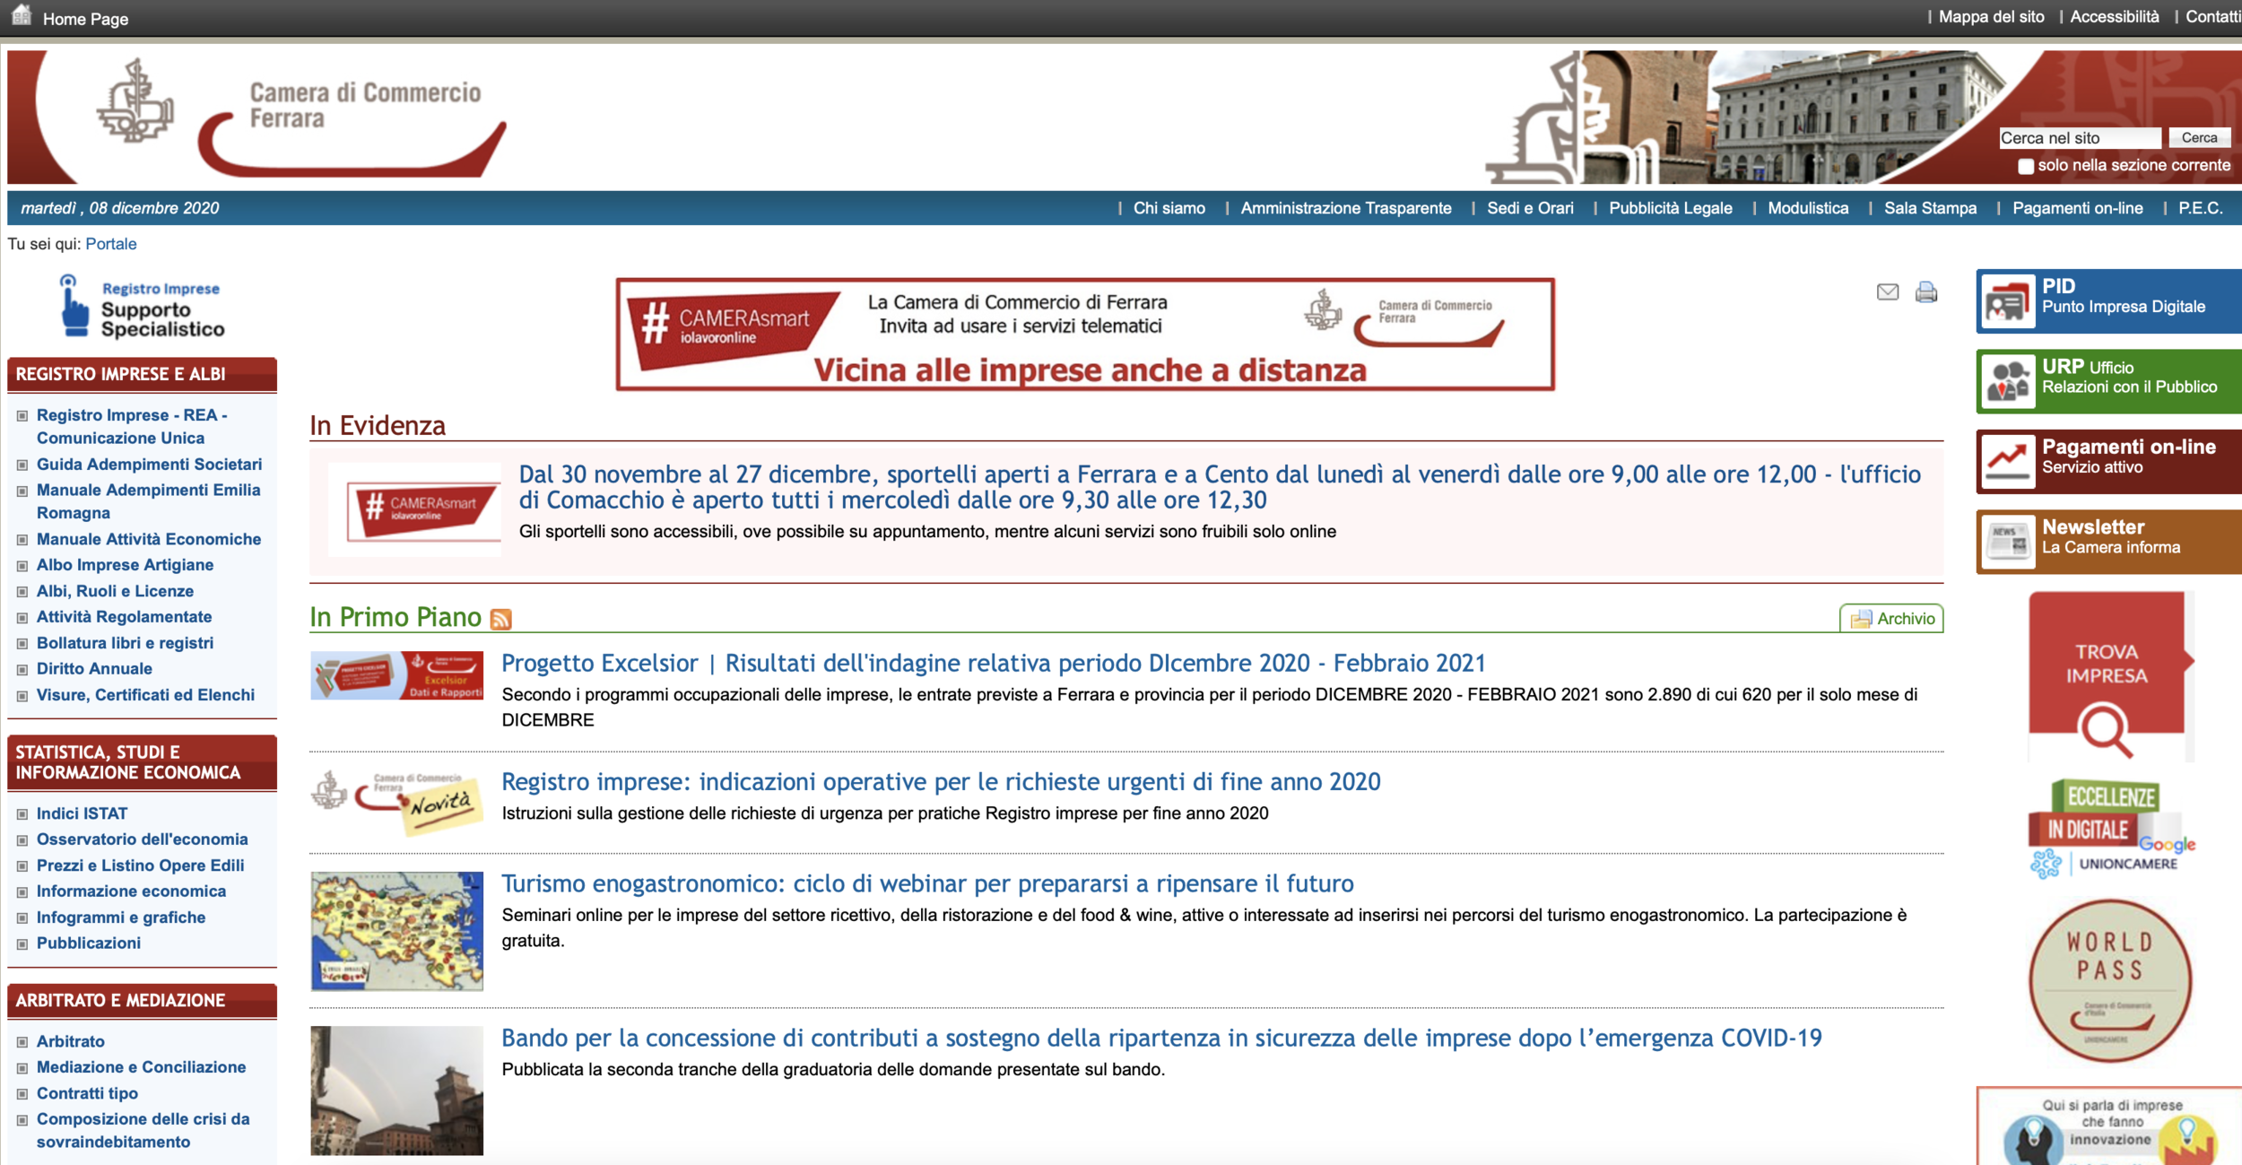The width and height of the screenshot is (2242, 1165).
Task: Click the RSS feed icon beside In Primo Piano
Action: click(501, 619)
